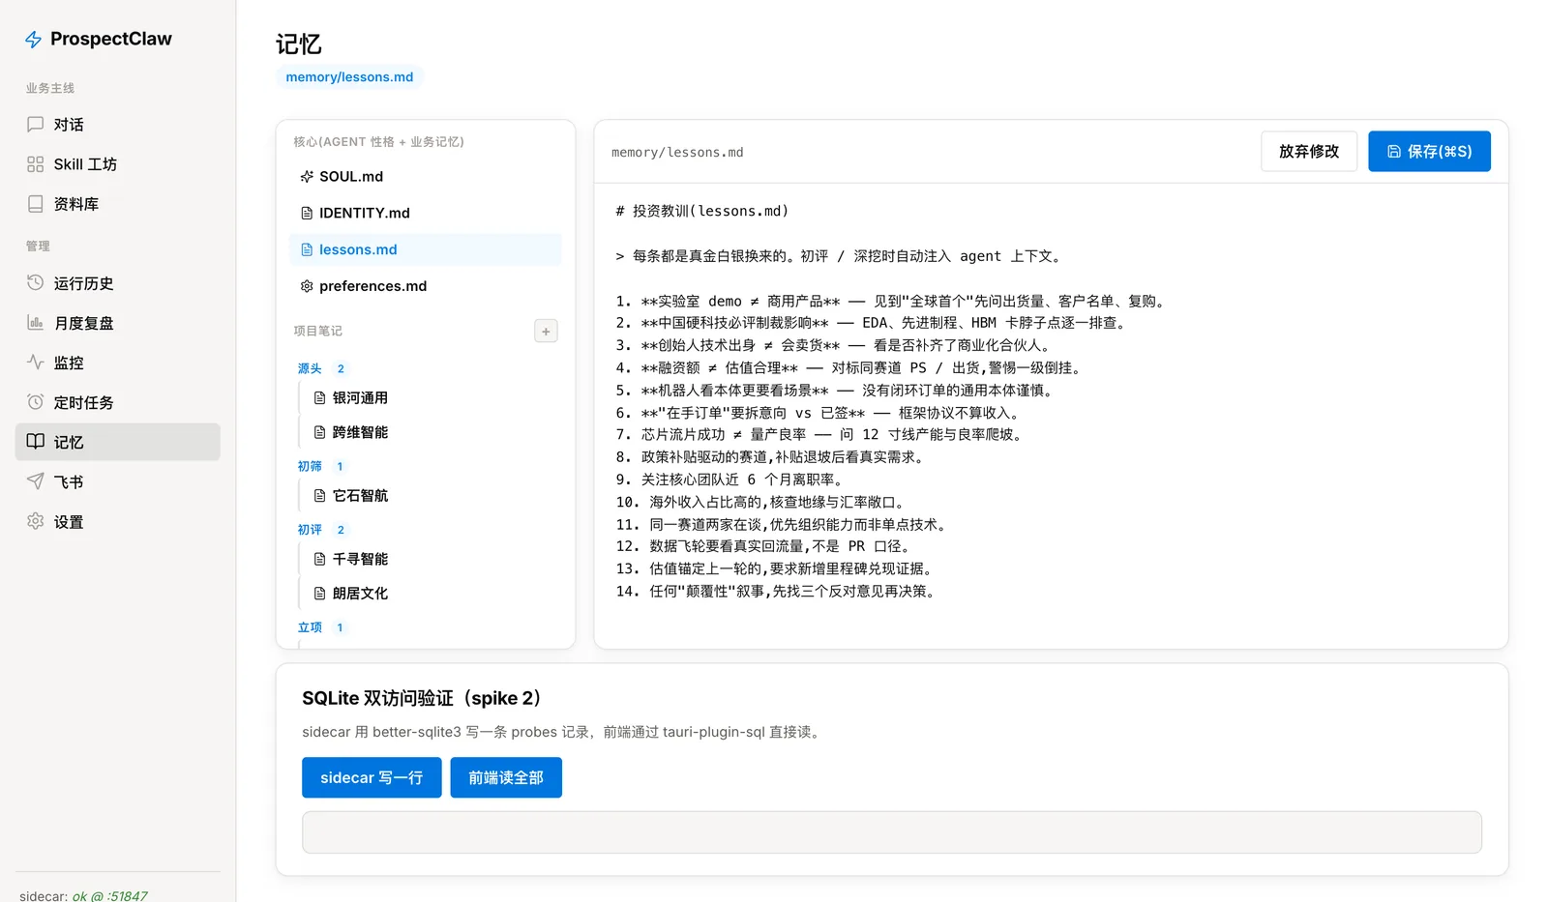Open 月度复盘 bar chart icon
This screenshot has width=1548, height=902.
(36, 323)
